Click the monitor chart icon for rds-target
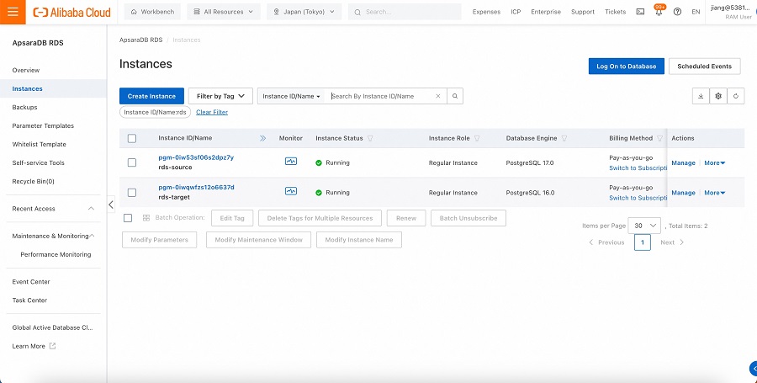 point(290,192)
